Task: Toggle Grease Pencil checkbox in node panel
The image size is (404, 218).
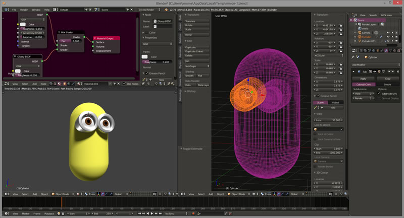Action: point(147,73)
